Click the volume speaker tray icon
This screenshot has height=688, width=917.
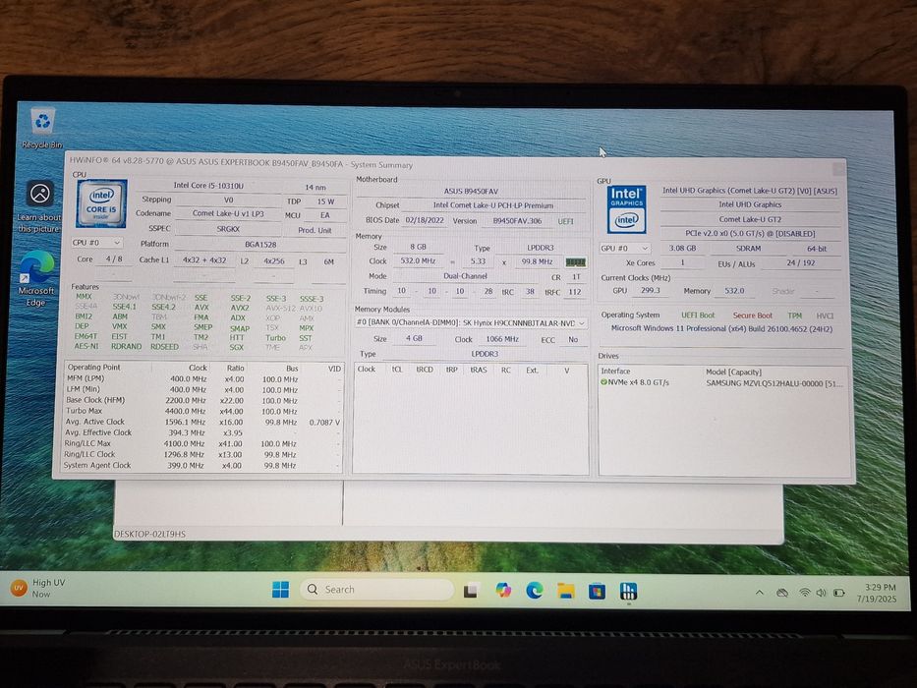tap(821, 593)
